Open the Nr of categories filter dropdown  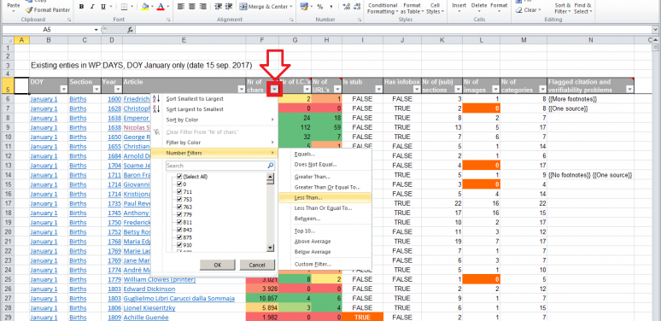(x=542, y=90)
